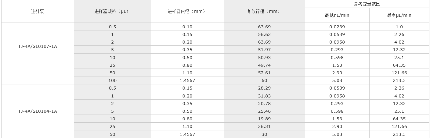Select the 有效行程（mm） header cell
The width and height of the screenshot is (430, 138).
pos(264,12)
